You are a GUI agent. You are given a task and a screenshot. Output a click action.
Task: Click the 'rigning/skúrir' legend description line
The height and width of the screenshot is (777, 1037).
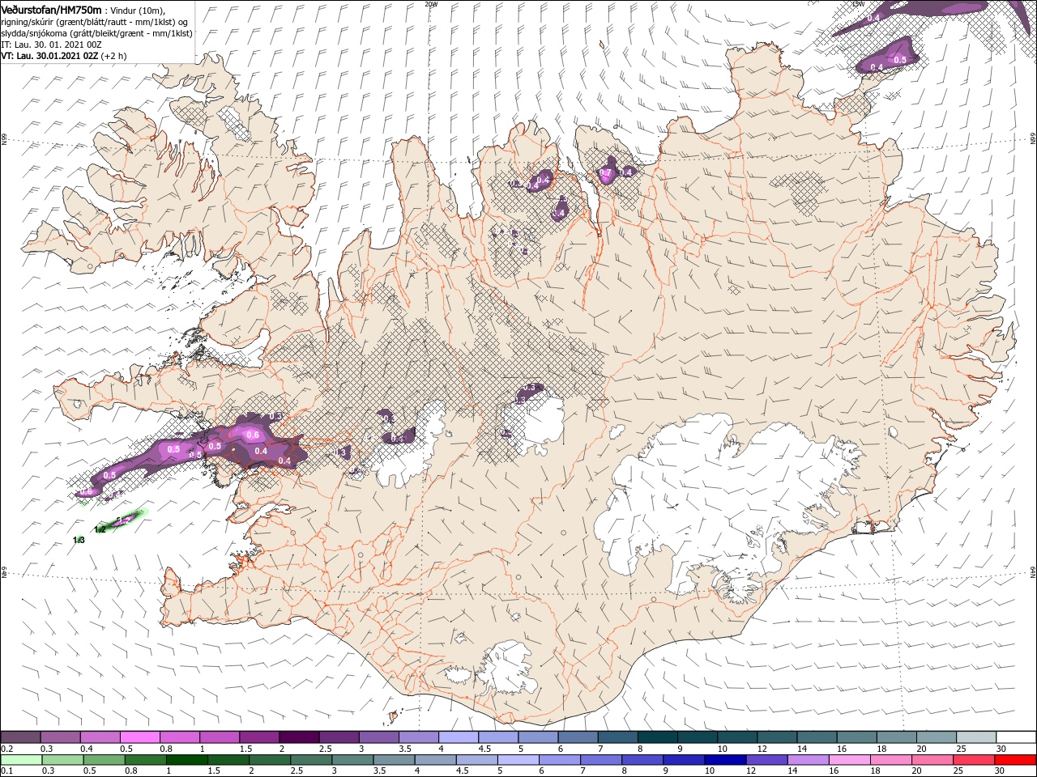(94, 22)
